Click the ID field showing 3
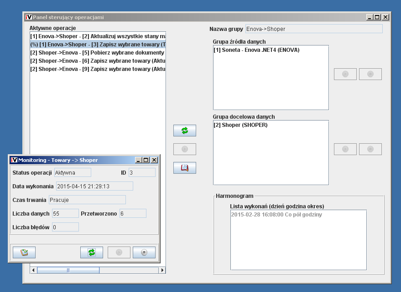401x292 pixels. click(x=142, y=173)
